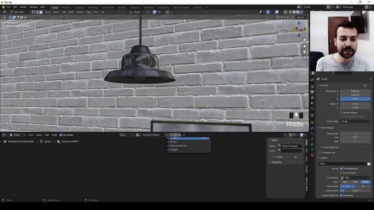This screenshot has height=210, width=374.
Task: Select color depth 16 button
Action: [x=363, y=186]
